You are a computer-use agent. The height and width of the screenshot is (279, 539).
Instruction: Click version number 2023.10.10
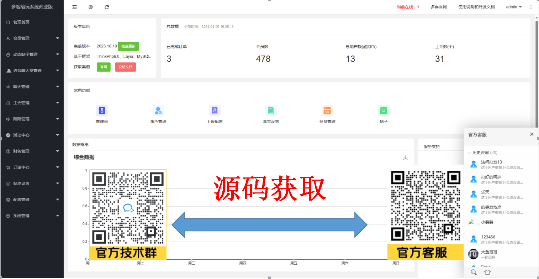point(107,46)
